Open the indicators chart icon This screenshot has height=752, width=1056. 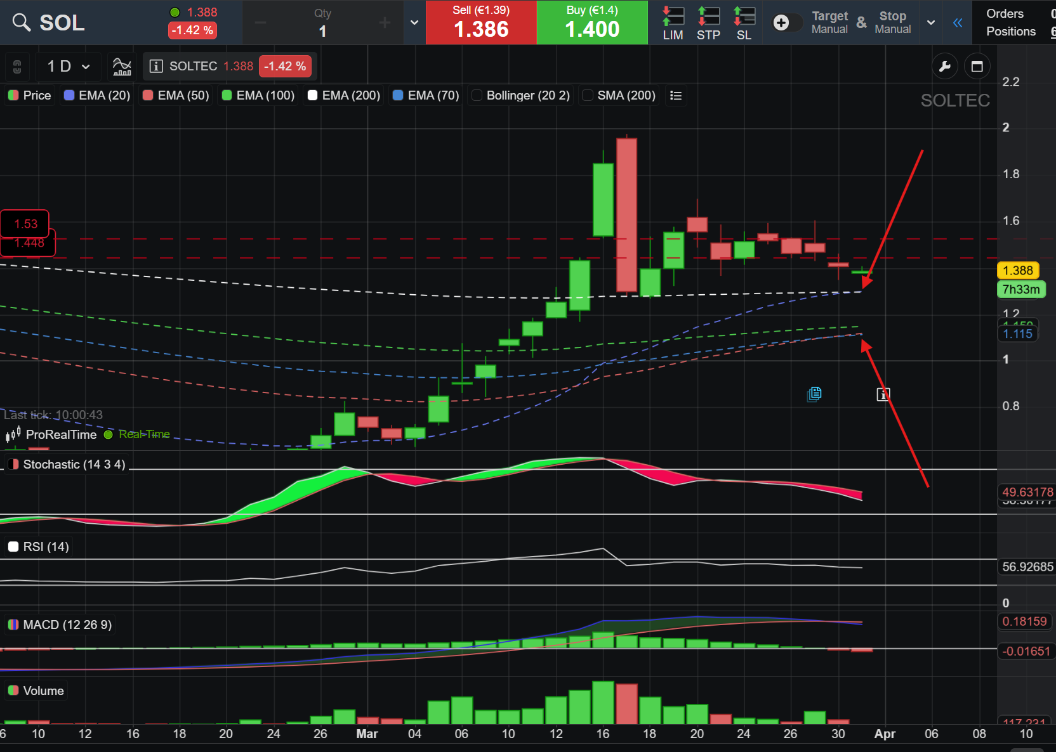click(x=122, y=66)
